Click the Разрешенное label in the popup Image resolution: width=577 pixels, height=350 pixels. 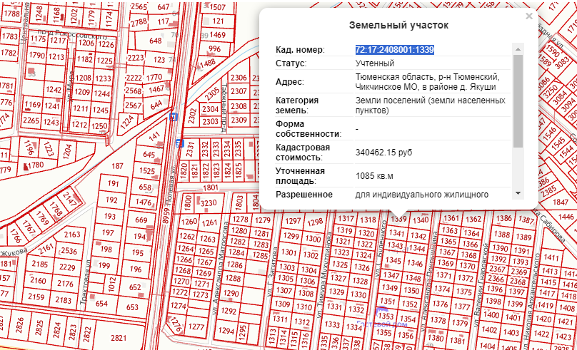point(304,195)
